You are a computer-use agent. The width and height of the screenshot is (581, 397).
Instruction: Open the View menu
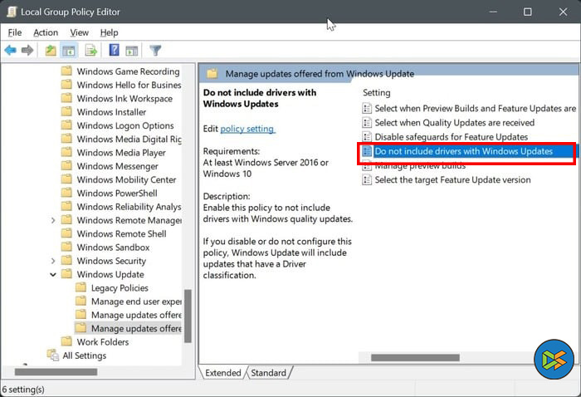click(79, 32)
